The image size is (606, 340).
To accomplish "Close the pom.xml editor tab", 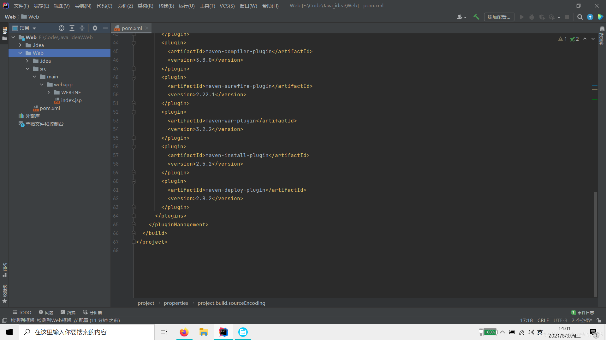I will [x=147, y=28].
